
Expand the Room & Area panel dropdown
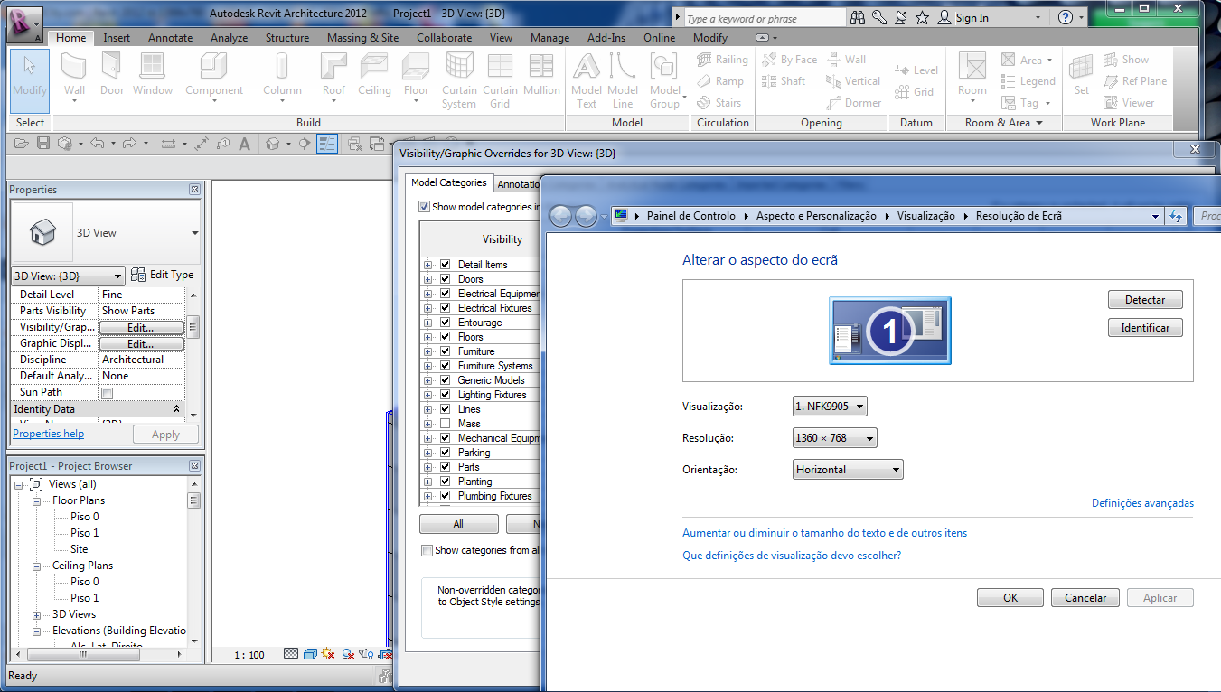[x=1003, y=123]
